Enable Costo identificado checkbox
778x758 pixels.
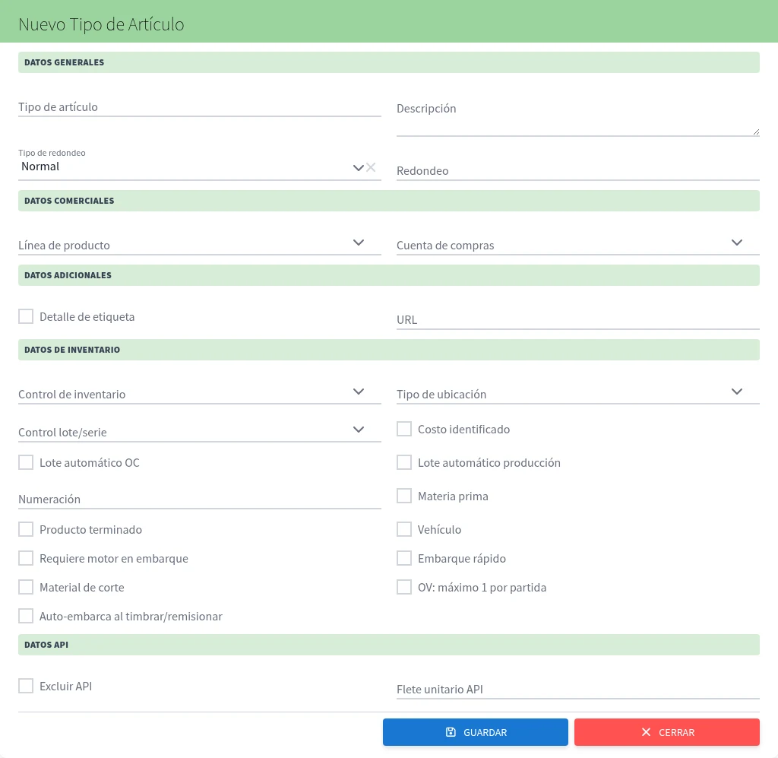coord(404,429)
